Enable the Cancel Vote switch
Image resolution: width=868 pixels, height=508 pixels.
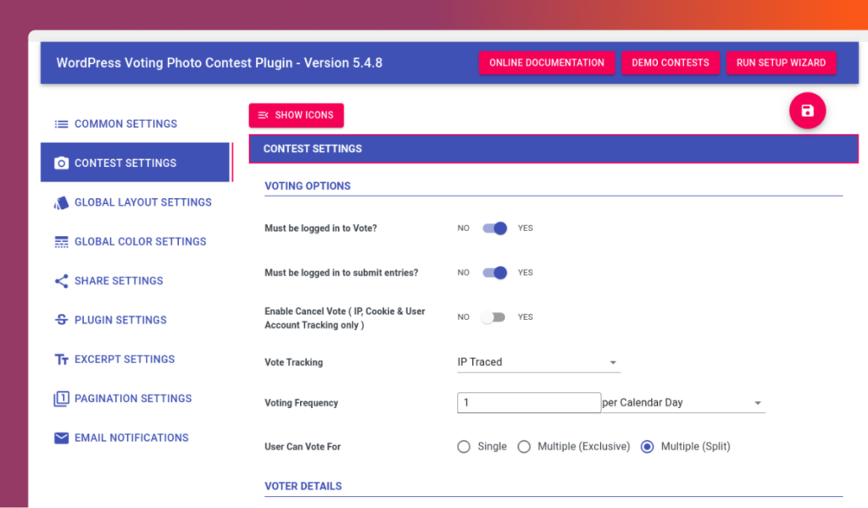pos(493,317)
